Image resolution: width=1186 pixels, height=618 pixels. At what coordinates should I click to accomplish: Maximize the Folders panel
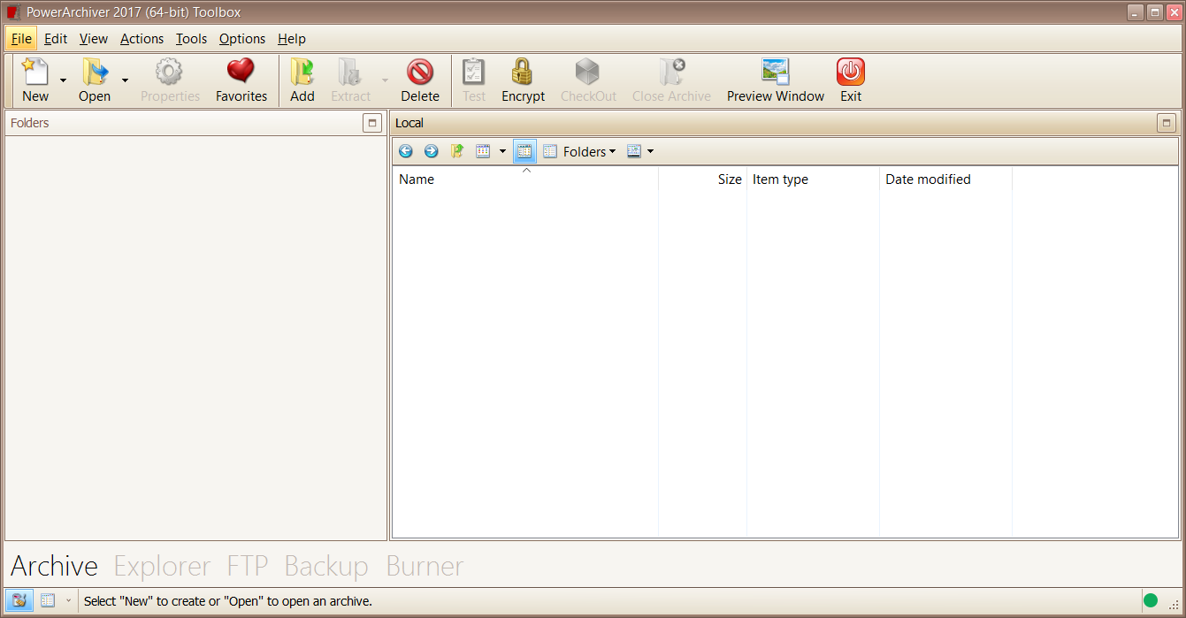pos(372,123)
